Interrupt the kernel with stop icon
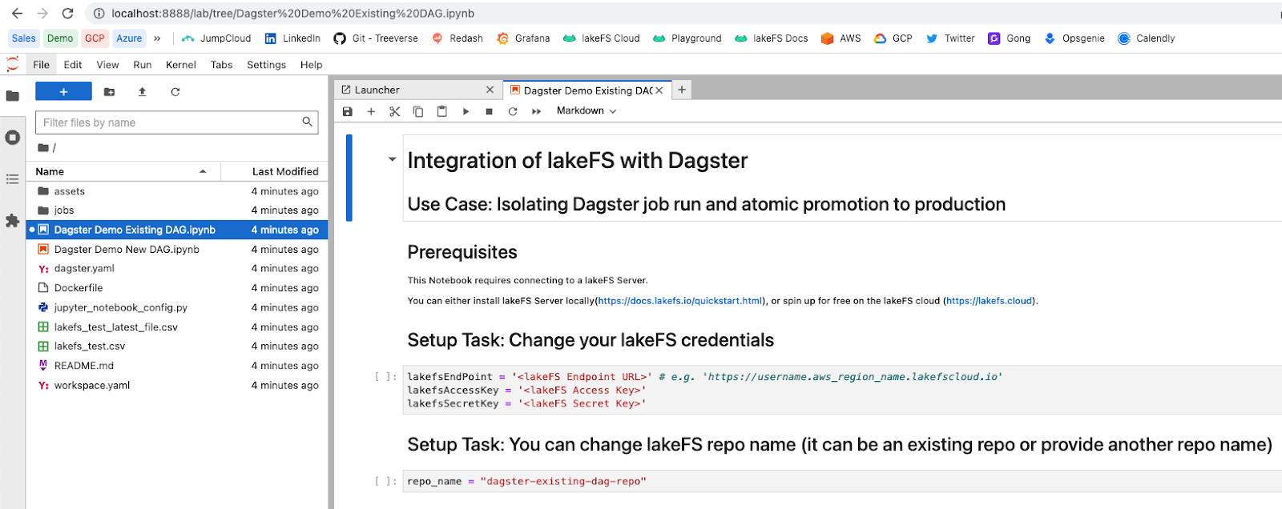The width and height of the screenshot is (1282, 509). coord(489,111)
